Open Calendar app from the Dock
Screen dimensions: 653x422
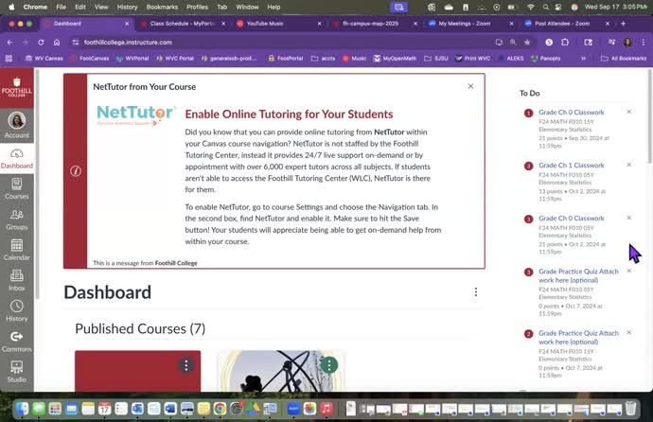(x=104, y=409)
